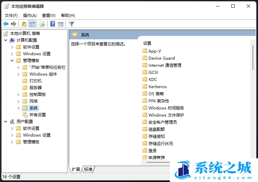Expand 软件设置 under 计算机配置
This screenshot has height=182, width=258.
[12, 47]
